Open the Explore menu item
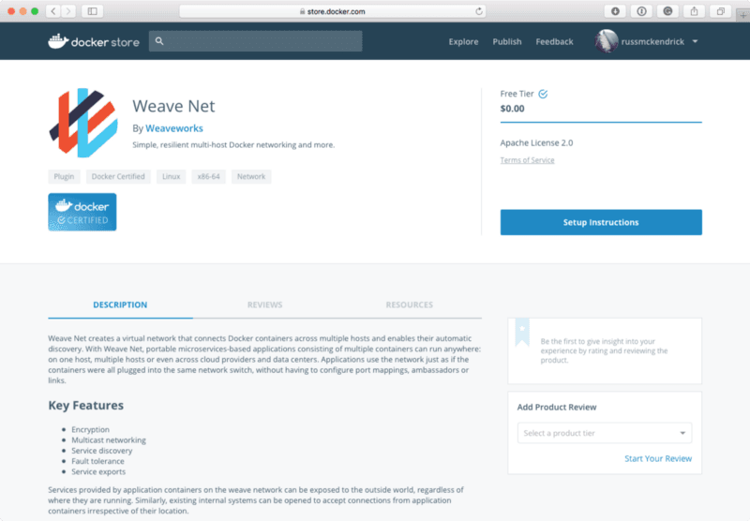Screen dimensions: 750x521 pos(463,41)
